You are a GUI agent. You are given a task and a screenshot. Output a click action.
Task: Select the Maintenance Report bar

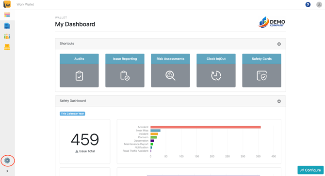point(152,144)
